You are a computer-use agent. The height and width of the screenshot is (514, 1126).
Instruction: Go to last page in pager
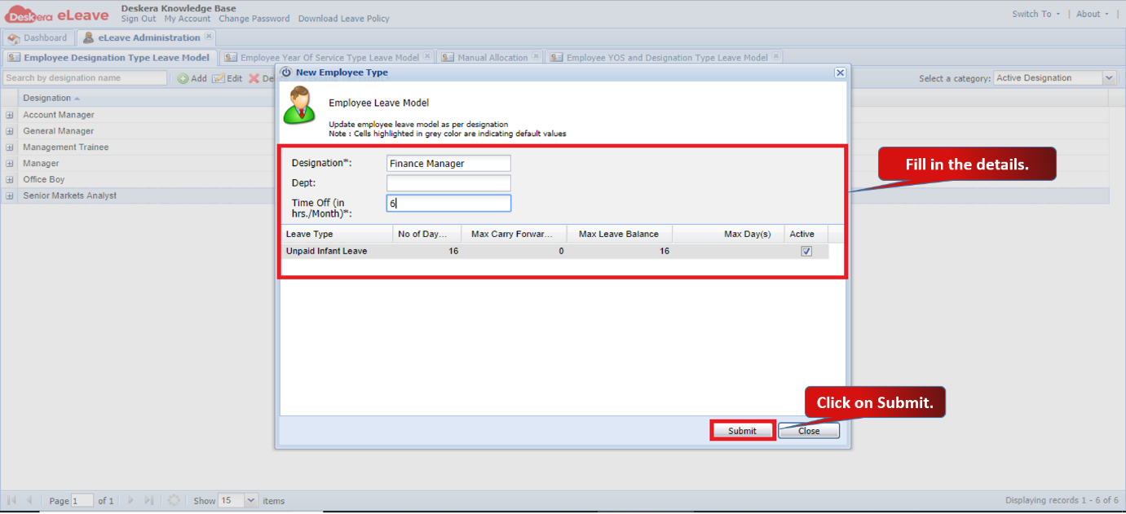149,500
